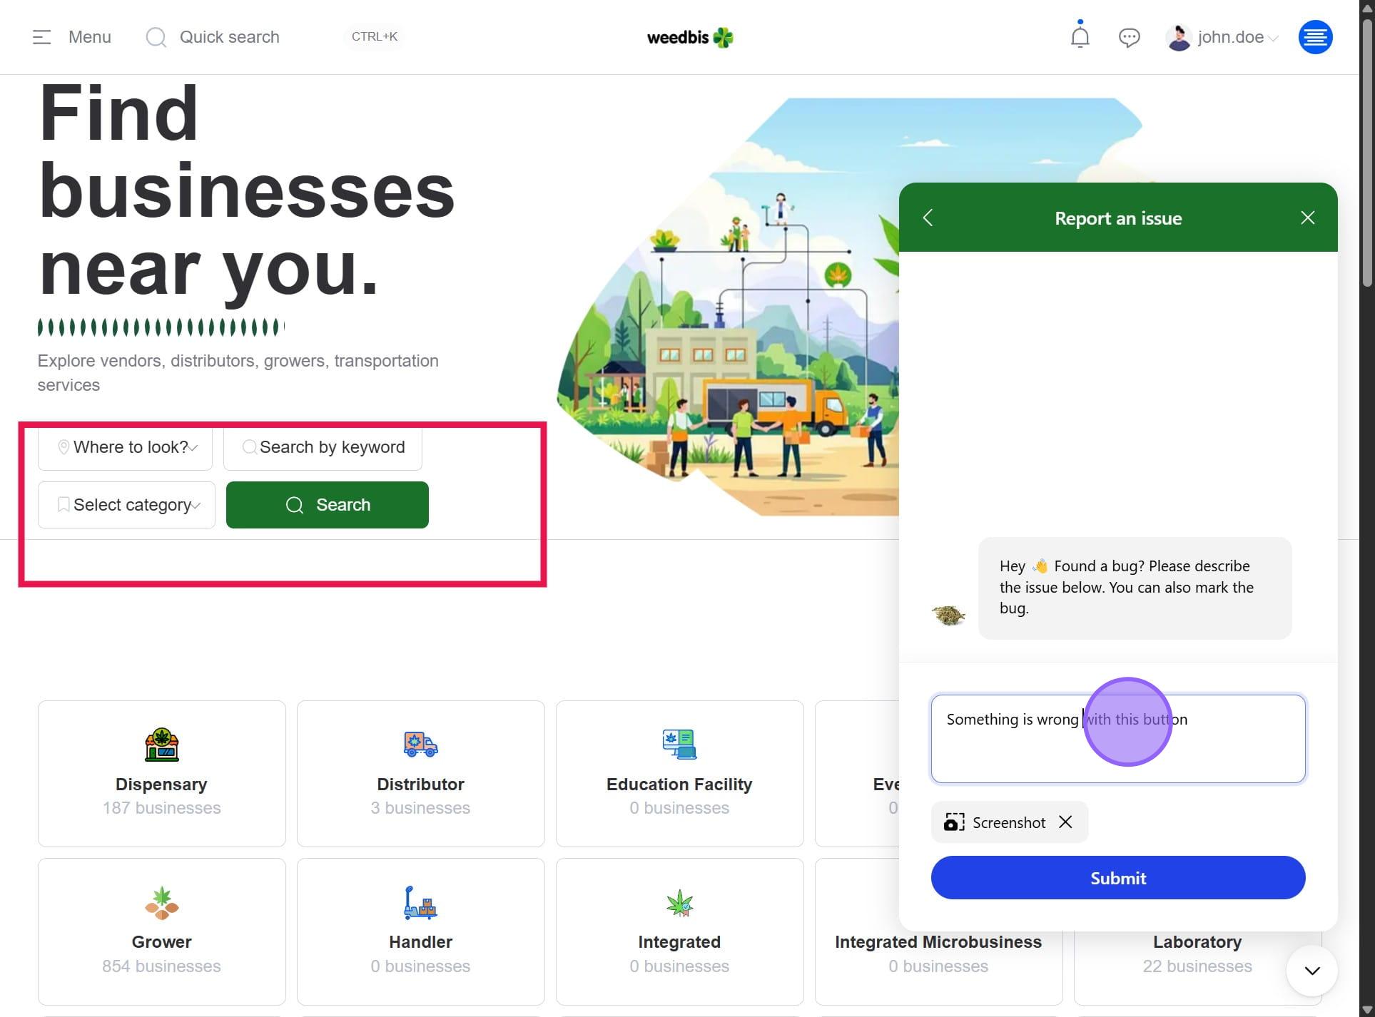
Task: Click the Grower category icon
Action: pos(162,902)
